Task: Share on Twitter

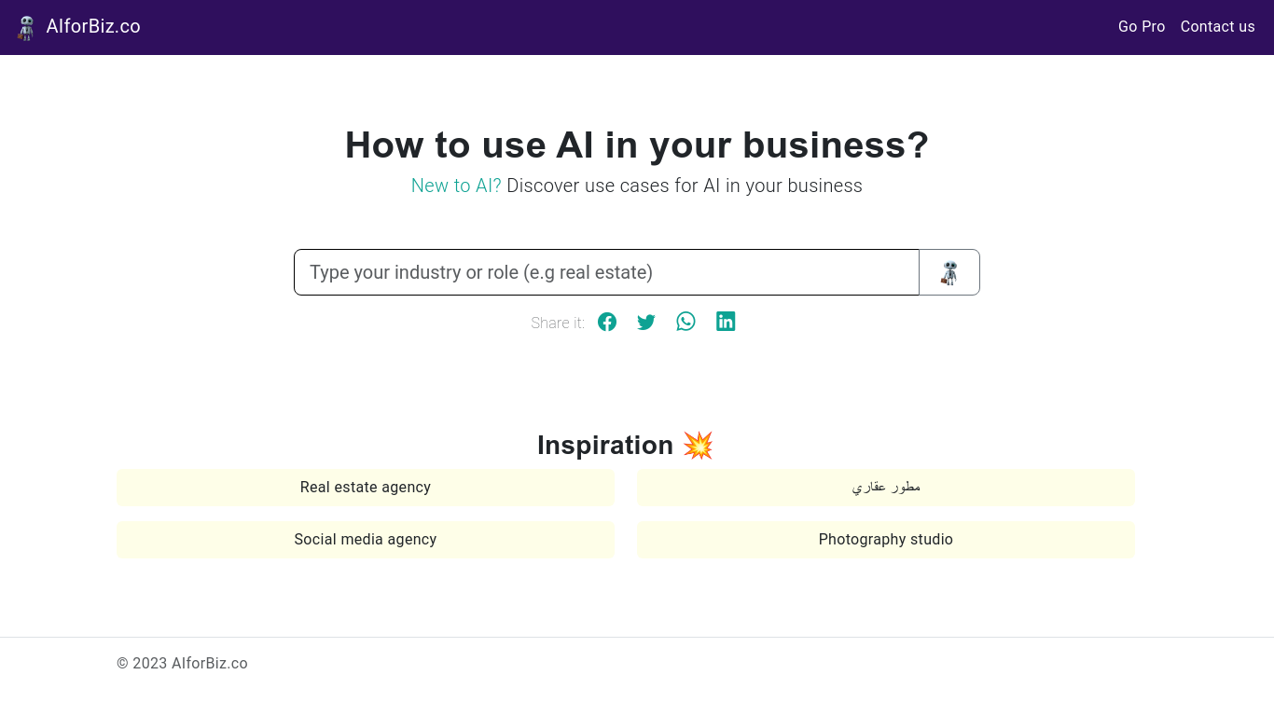Action: [x=646, y=321]
